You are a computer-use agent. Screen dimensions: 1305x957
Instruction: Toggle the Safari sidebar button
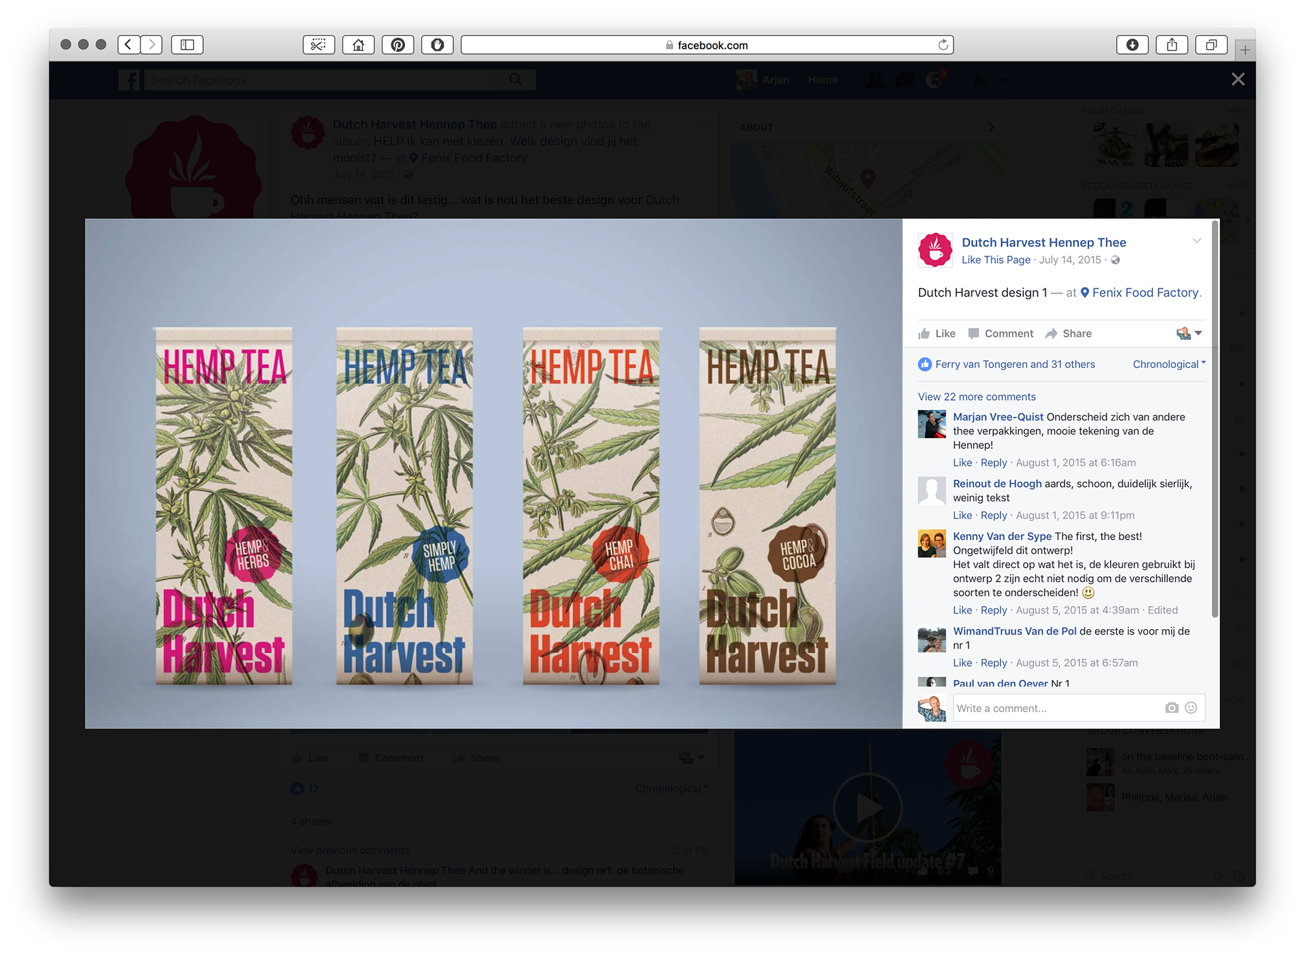(x=187, y=45)
